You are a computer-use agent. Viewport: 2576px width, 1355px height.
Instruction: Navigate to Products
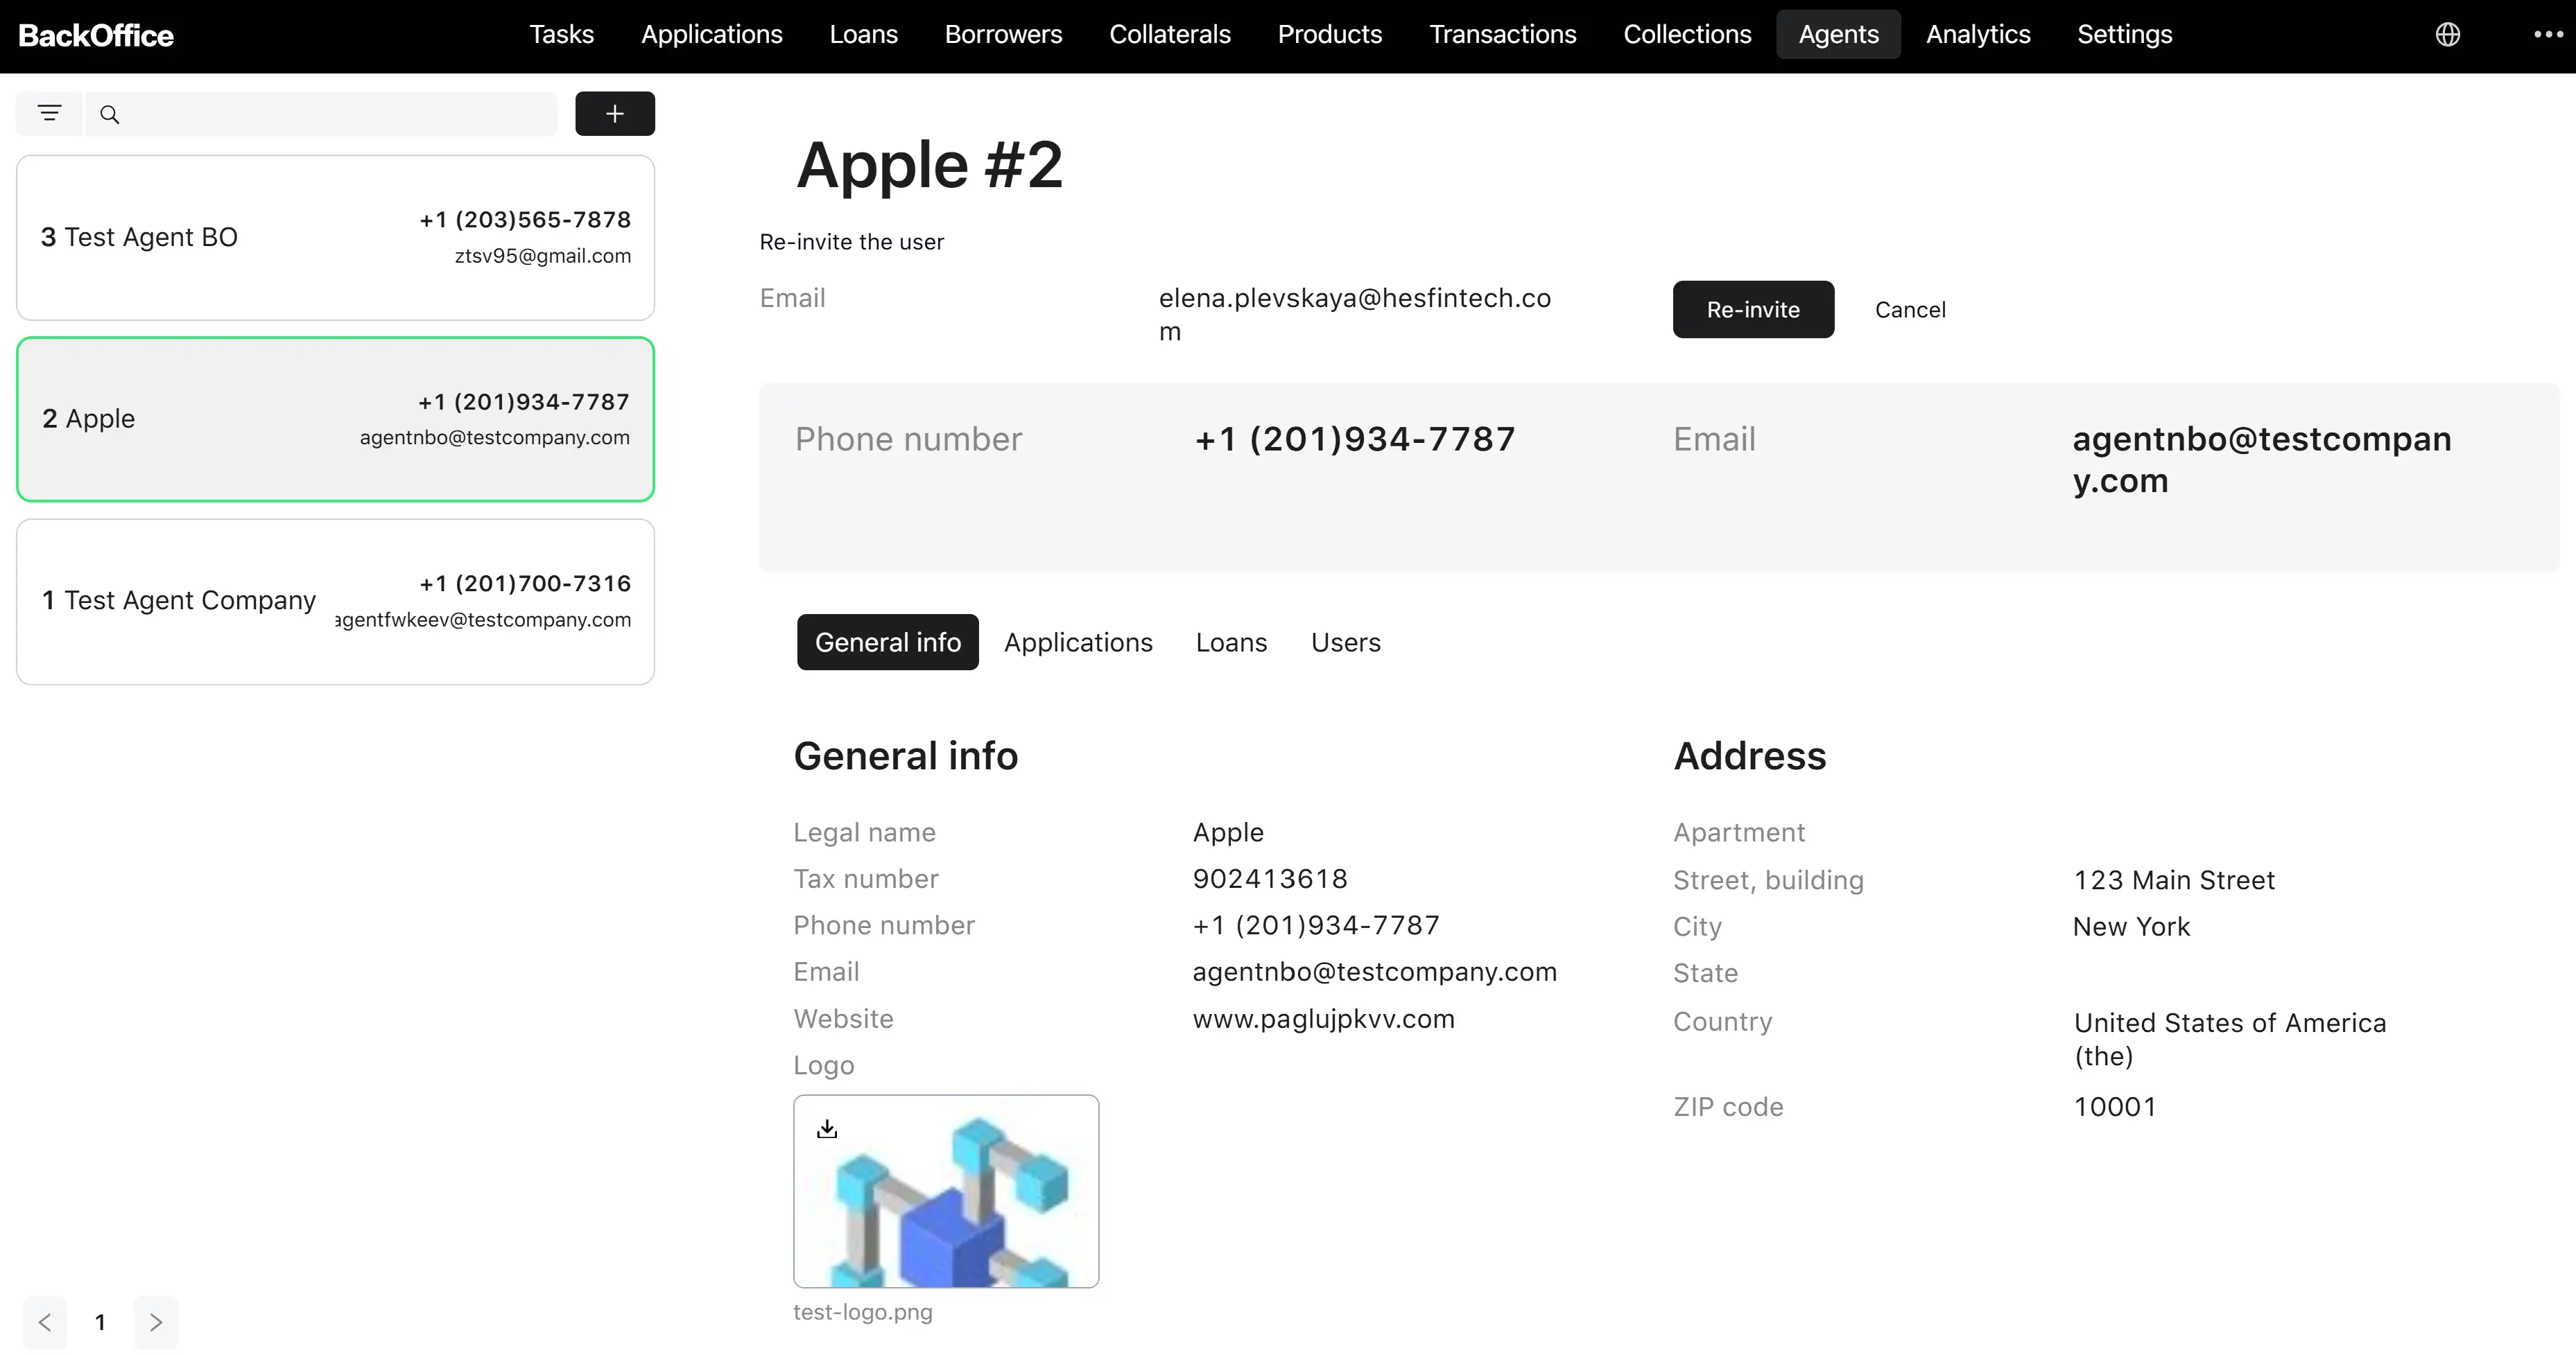coord(1330,35)
